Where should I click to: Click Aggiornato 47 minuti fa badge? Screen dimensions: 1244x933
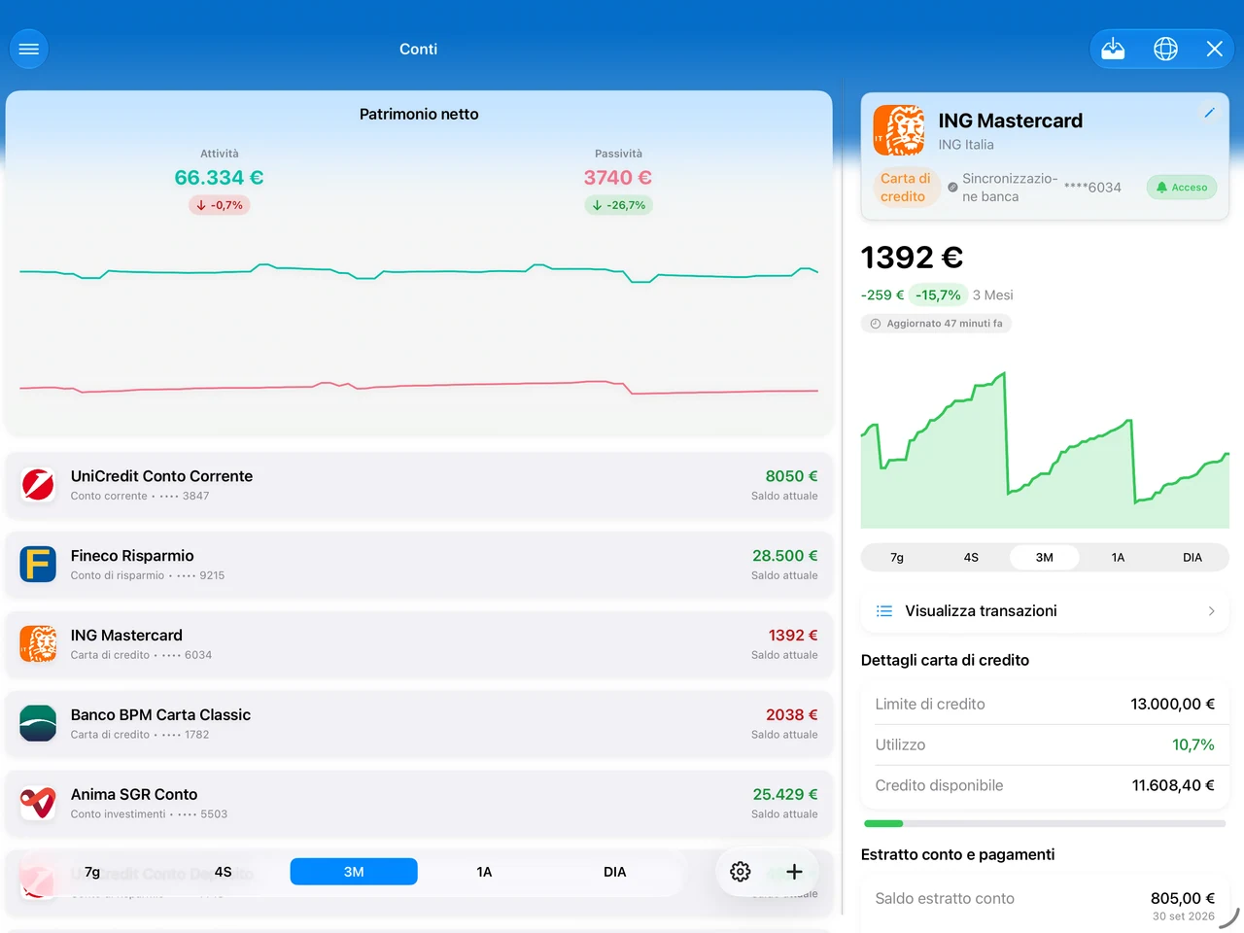tap(936, 324)
